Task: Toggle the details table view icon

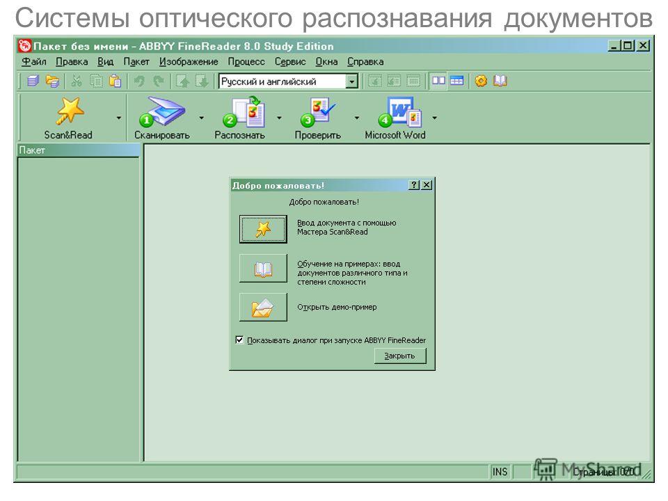Action: pyautogui.click(x=456, y=81)
